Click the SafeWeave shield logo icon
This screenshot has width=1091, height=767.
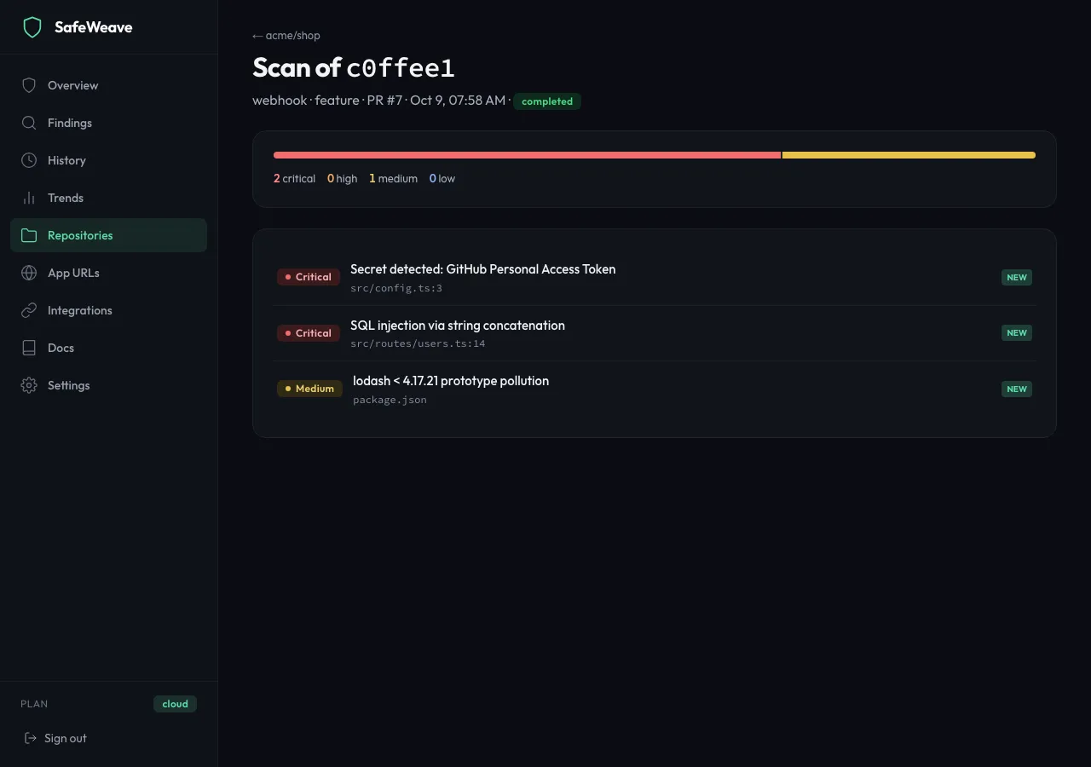point(32,27)
